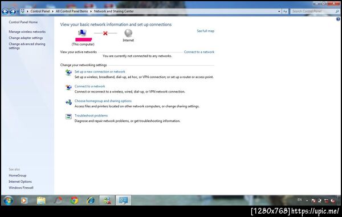This screenshot has width=342, height=217.
Task: Click the This computer icon
Action: click(x=82, y=33)
